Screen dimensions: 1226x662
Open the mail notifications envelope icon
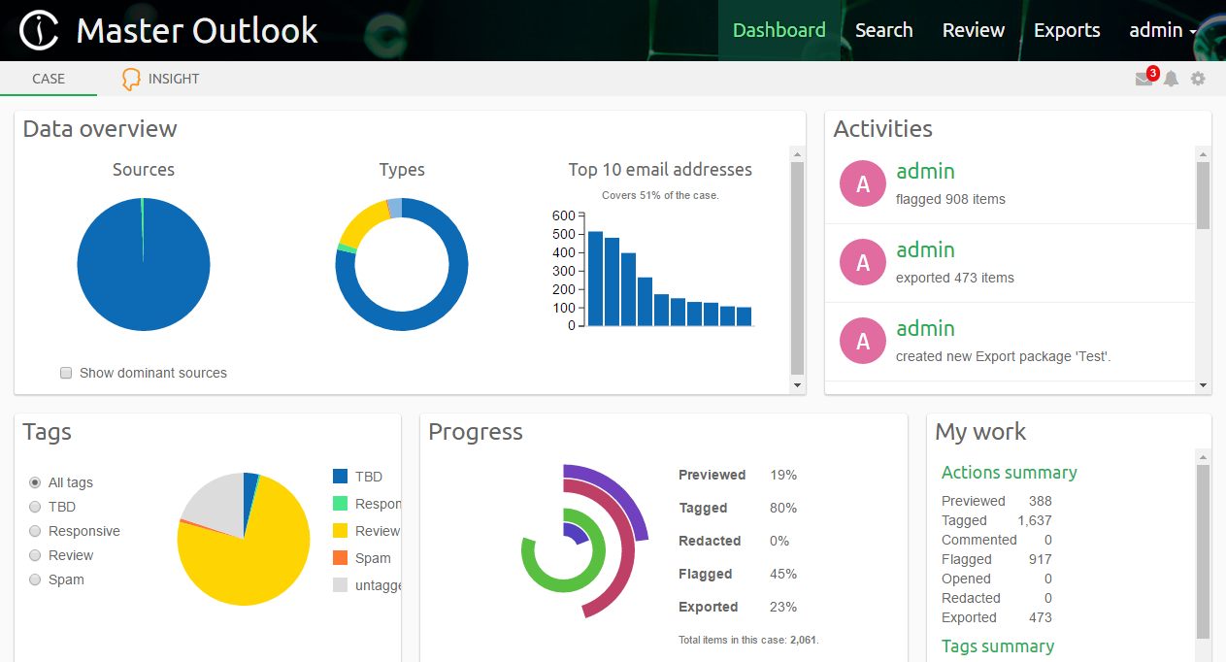(1144, 80)
